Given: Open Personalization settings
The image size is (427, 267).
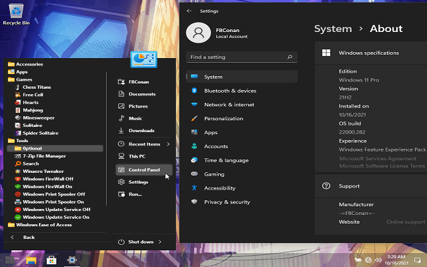Looking at the screenshot, I should (x=242, y=119).
